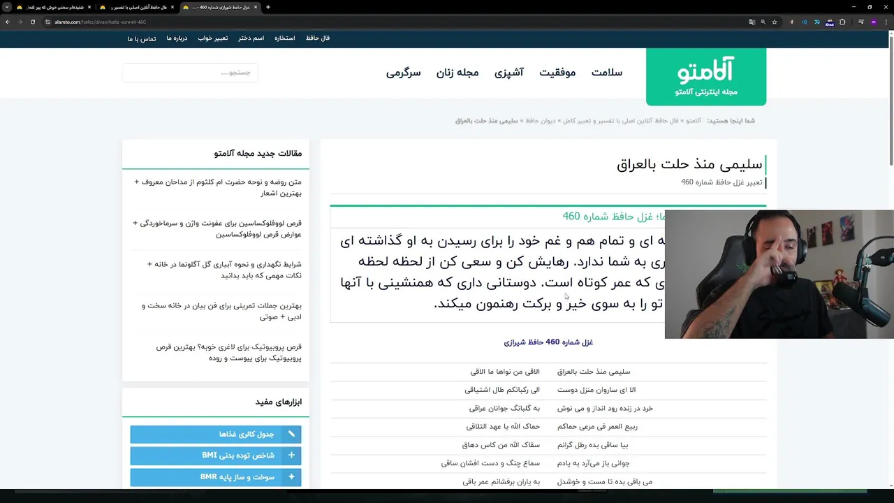Viewport: 894px width, 503px height.
Task: Open جدول کالری غذاها tool
Action: click(x=216, y=435)
